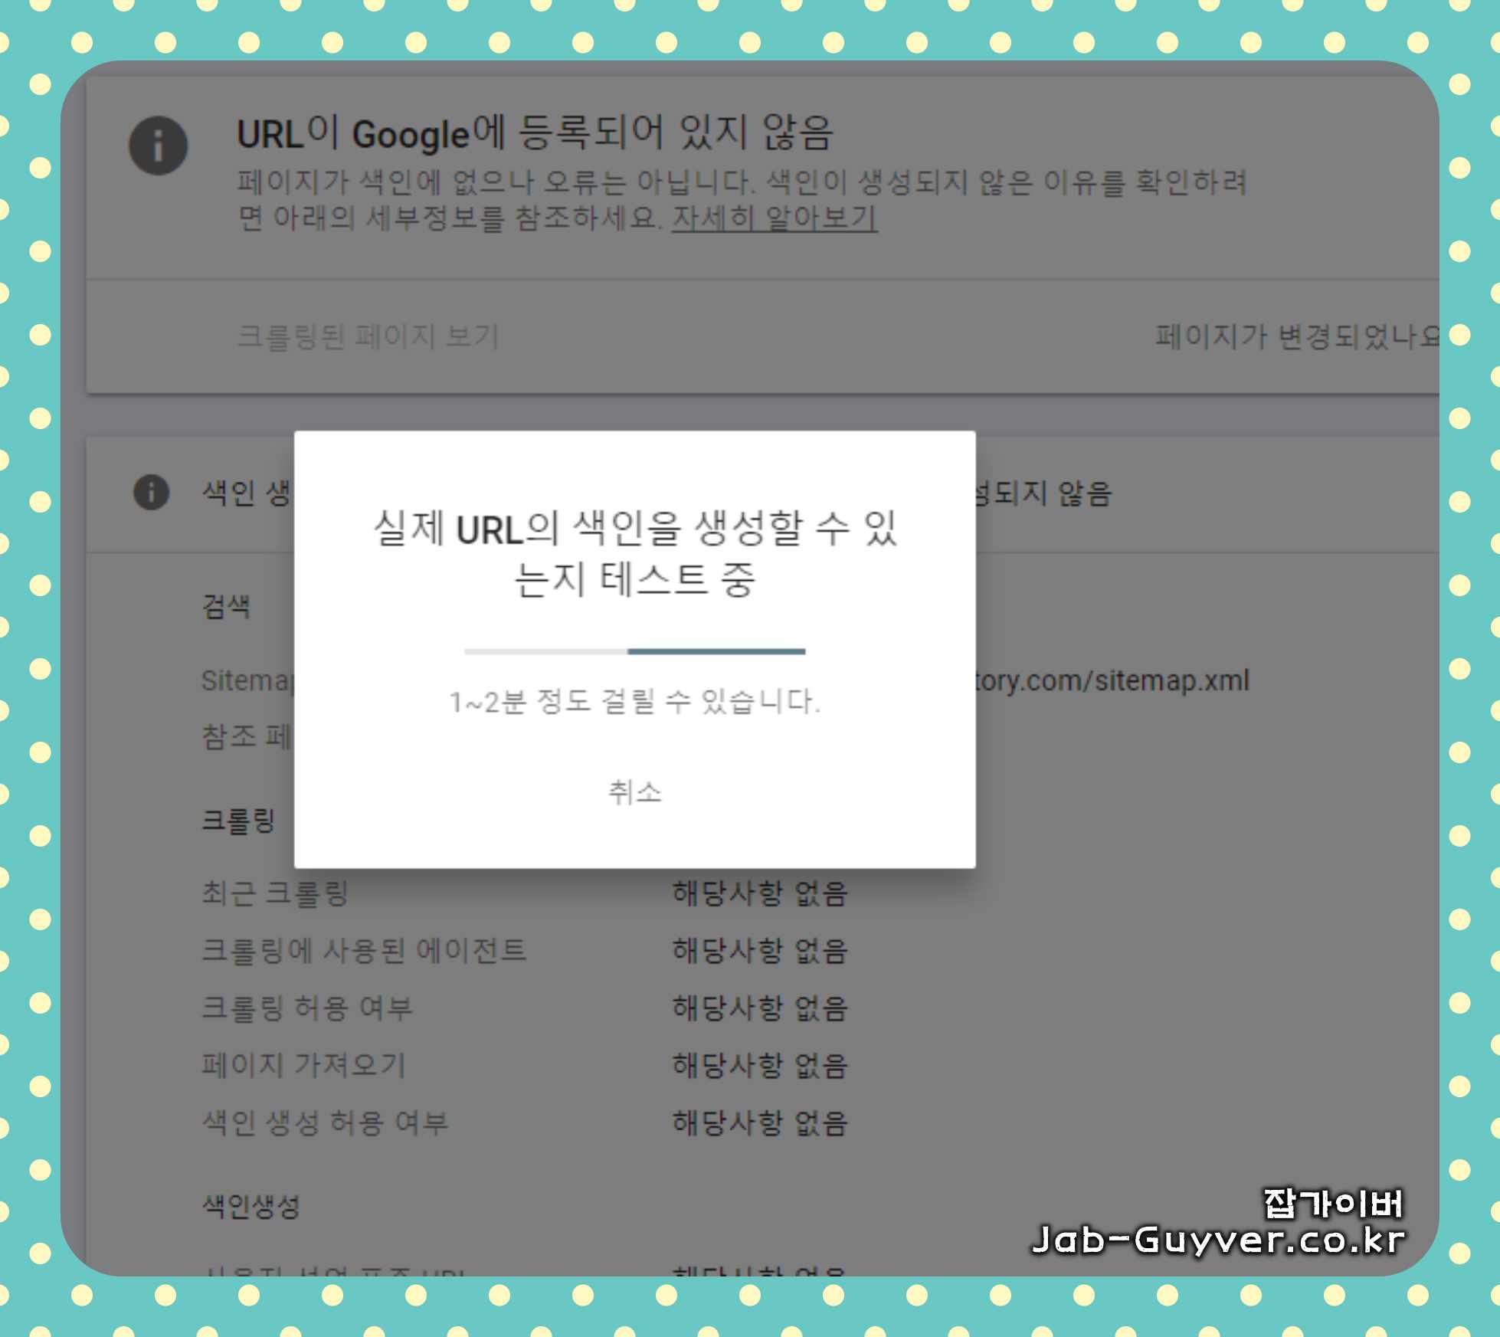The height and width of the screenshot is (1337, 1500).
Task: Click 페이지가 변경되었나요 text at right
Action: click(1296, 336)
